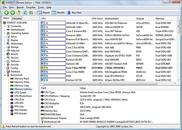Open the View menu
This screenshot has height=130, width=182.
11,7
